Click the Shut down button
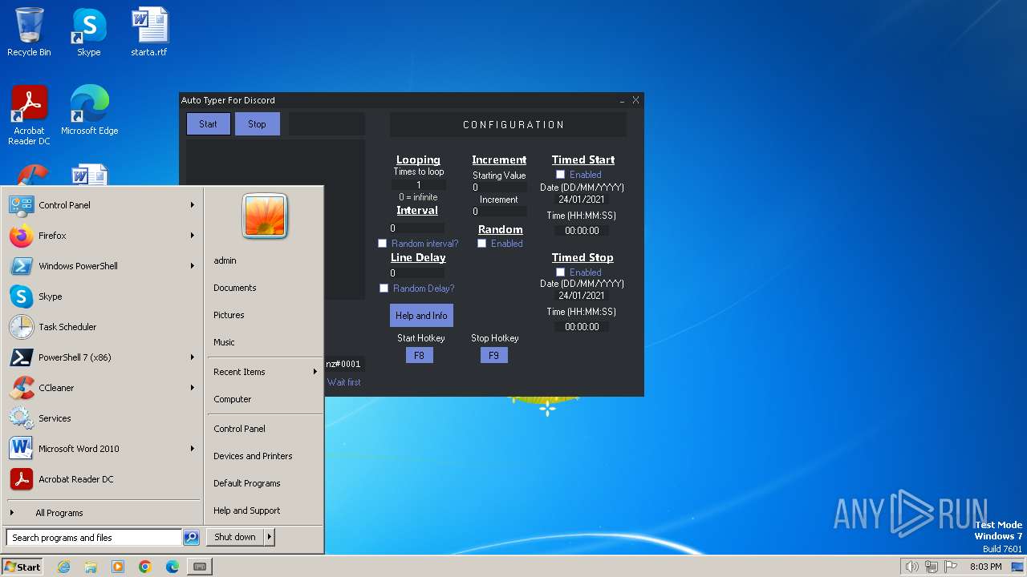This screenshot has width=1027, height=577. click(235, 538)
